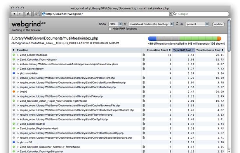Click the green dot beside Zend_Loader::loadClass
The height and width of the screenshot is (153, 240).
click(14, 55)
